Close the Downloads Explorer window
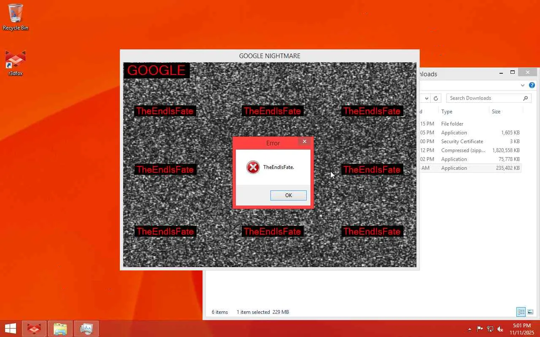Image resolution: width=540 pixels, height=337 pixels. click(x=528, y=72)
